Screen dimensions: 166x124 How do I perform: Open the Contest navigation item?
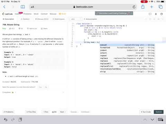(44, 14)
